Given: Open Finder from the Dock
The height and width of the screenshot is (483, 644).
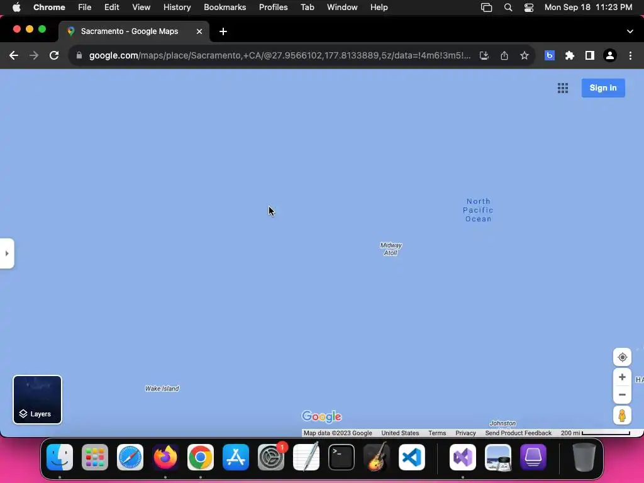Looking at the screenshot, I should tap(60, 457).
